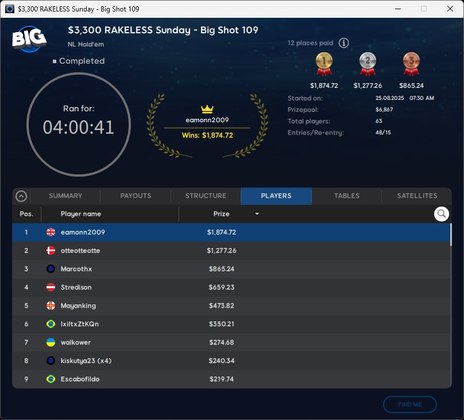Click the BIG tournament logo
The width and height of the screenshot is (464, 420).
[x=29, y=38]
